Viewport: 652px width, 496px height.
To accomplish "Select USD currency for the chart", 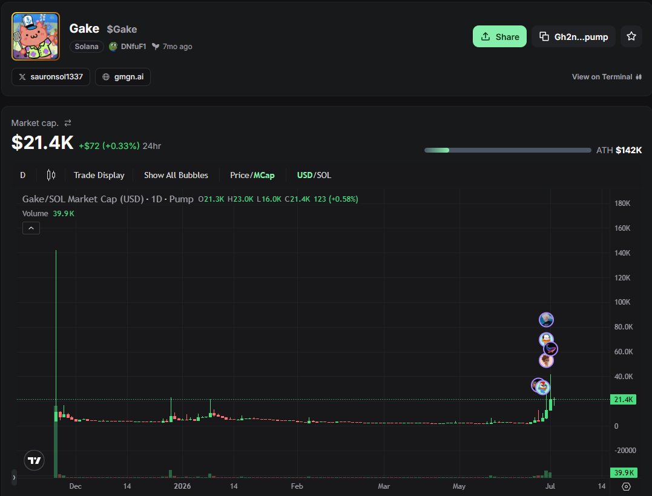I will [x=305, y=175].
